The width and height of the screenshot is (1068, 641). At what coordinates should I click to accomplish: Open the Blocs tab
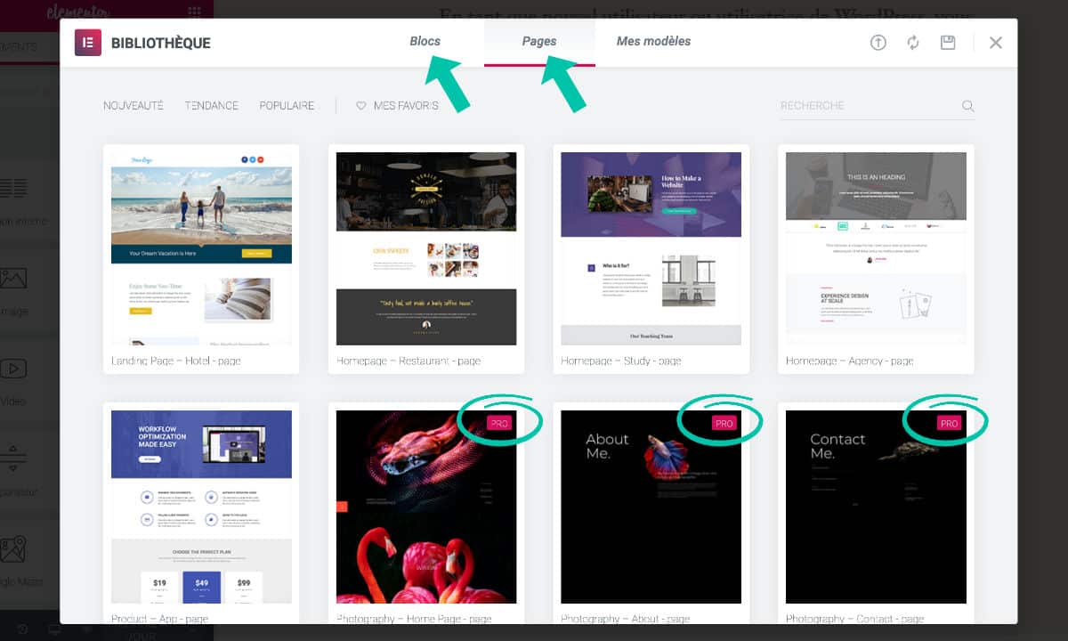point(425,41)
